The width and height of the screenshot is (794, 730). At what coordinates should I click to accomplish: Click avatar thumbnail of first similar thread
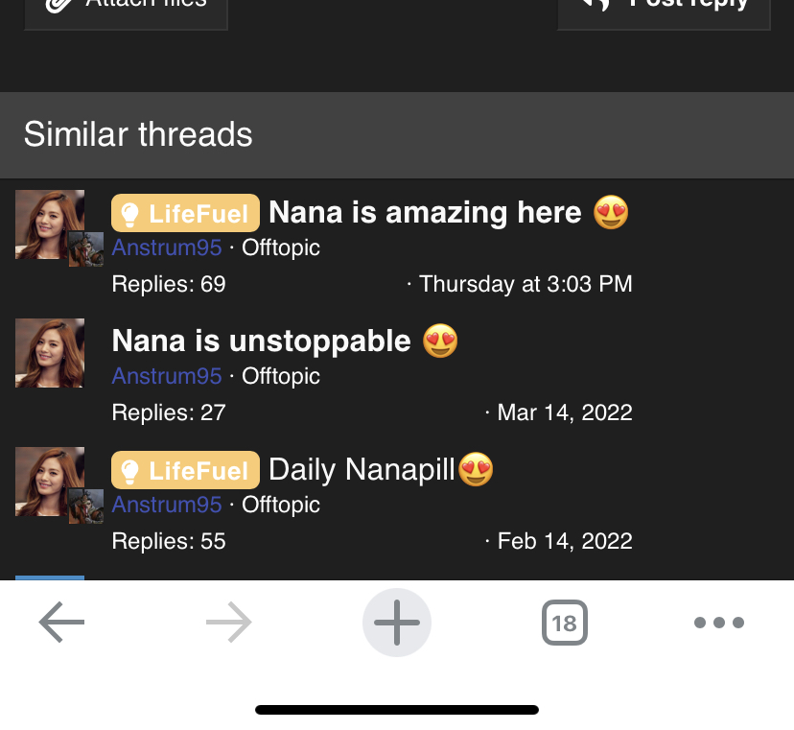tap(50, 224)
